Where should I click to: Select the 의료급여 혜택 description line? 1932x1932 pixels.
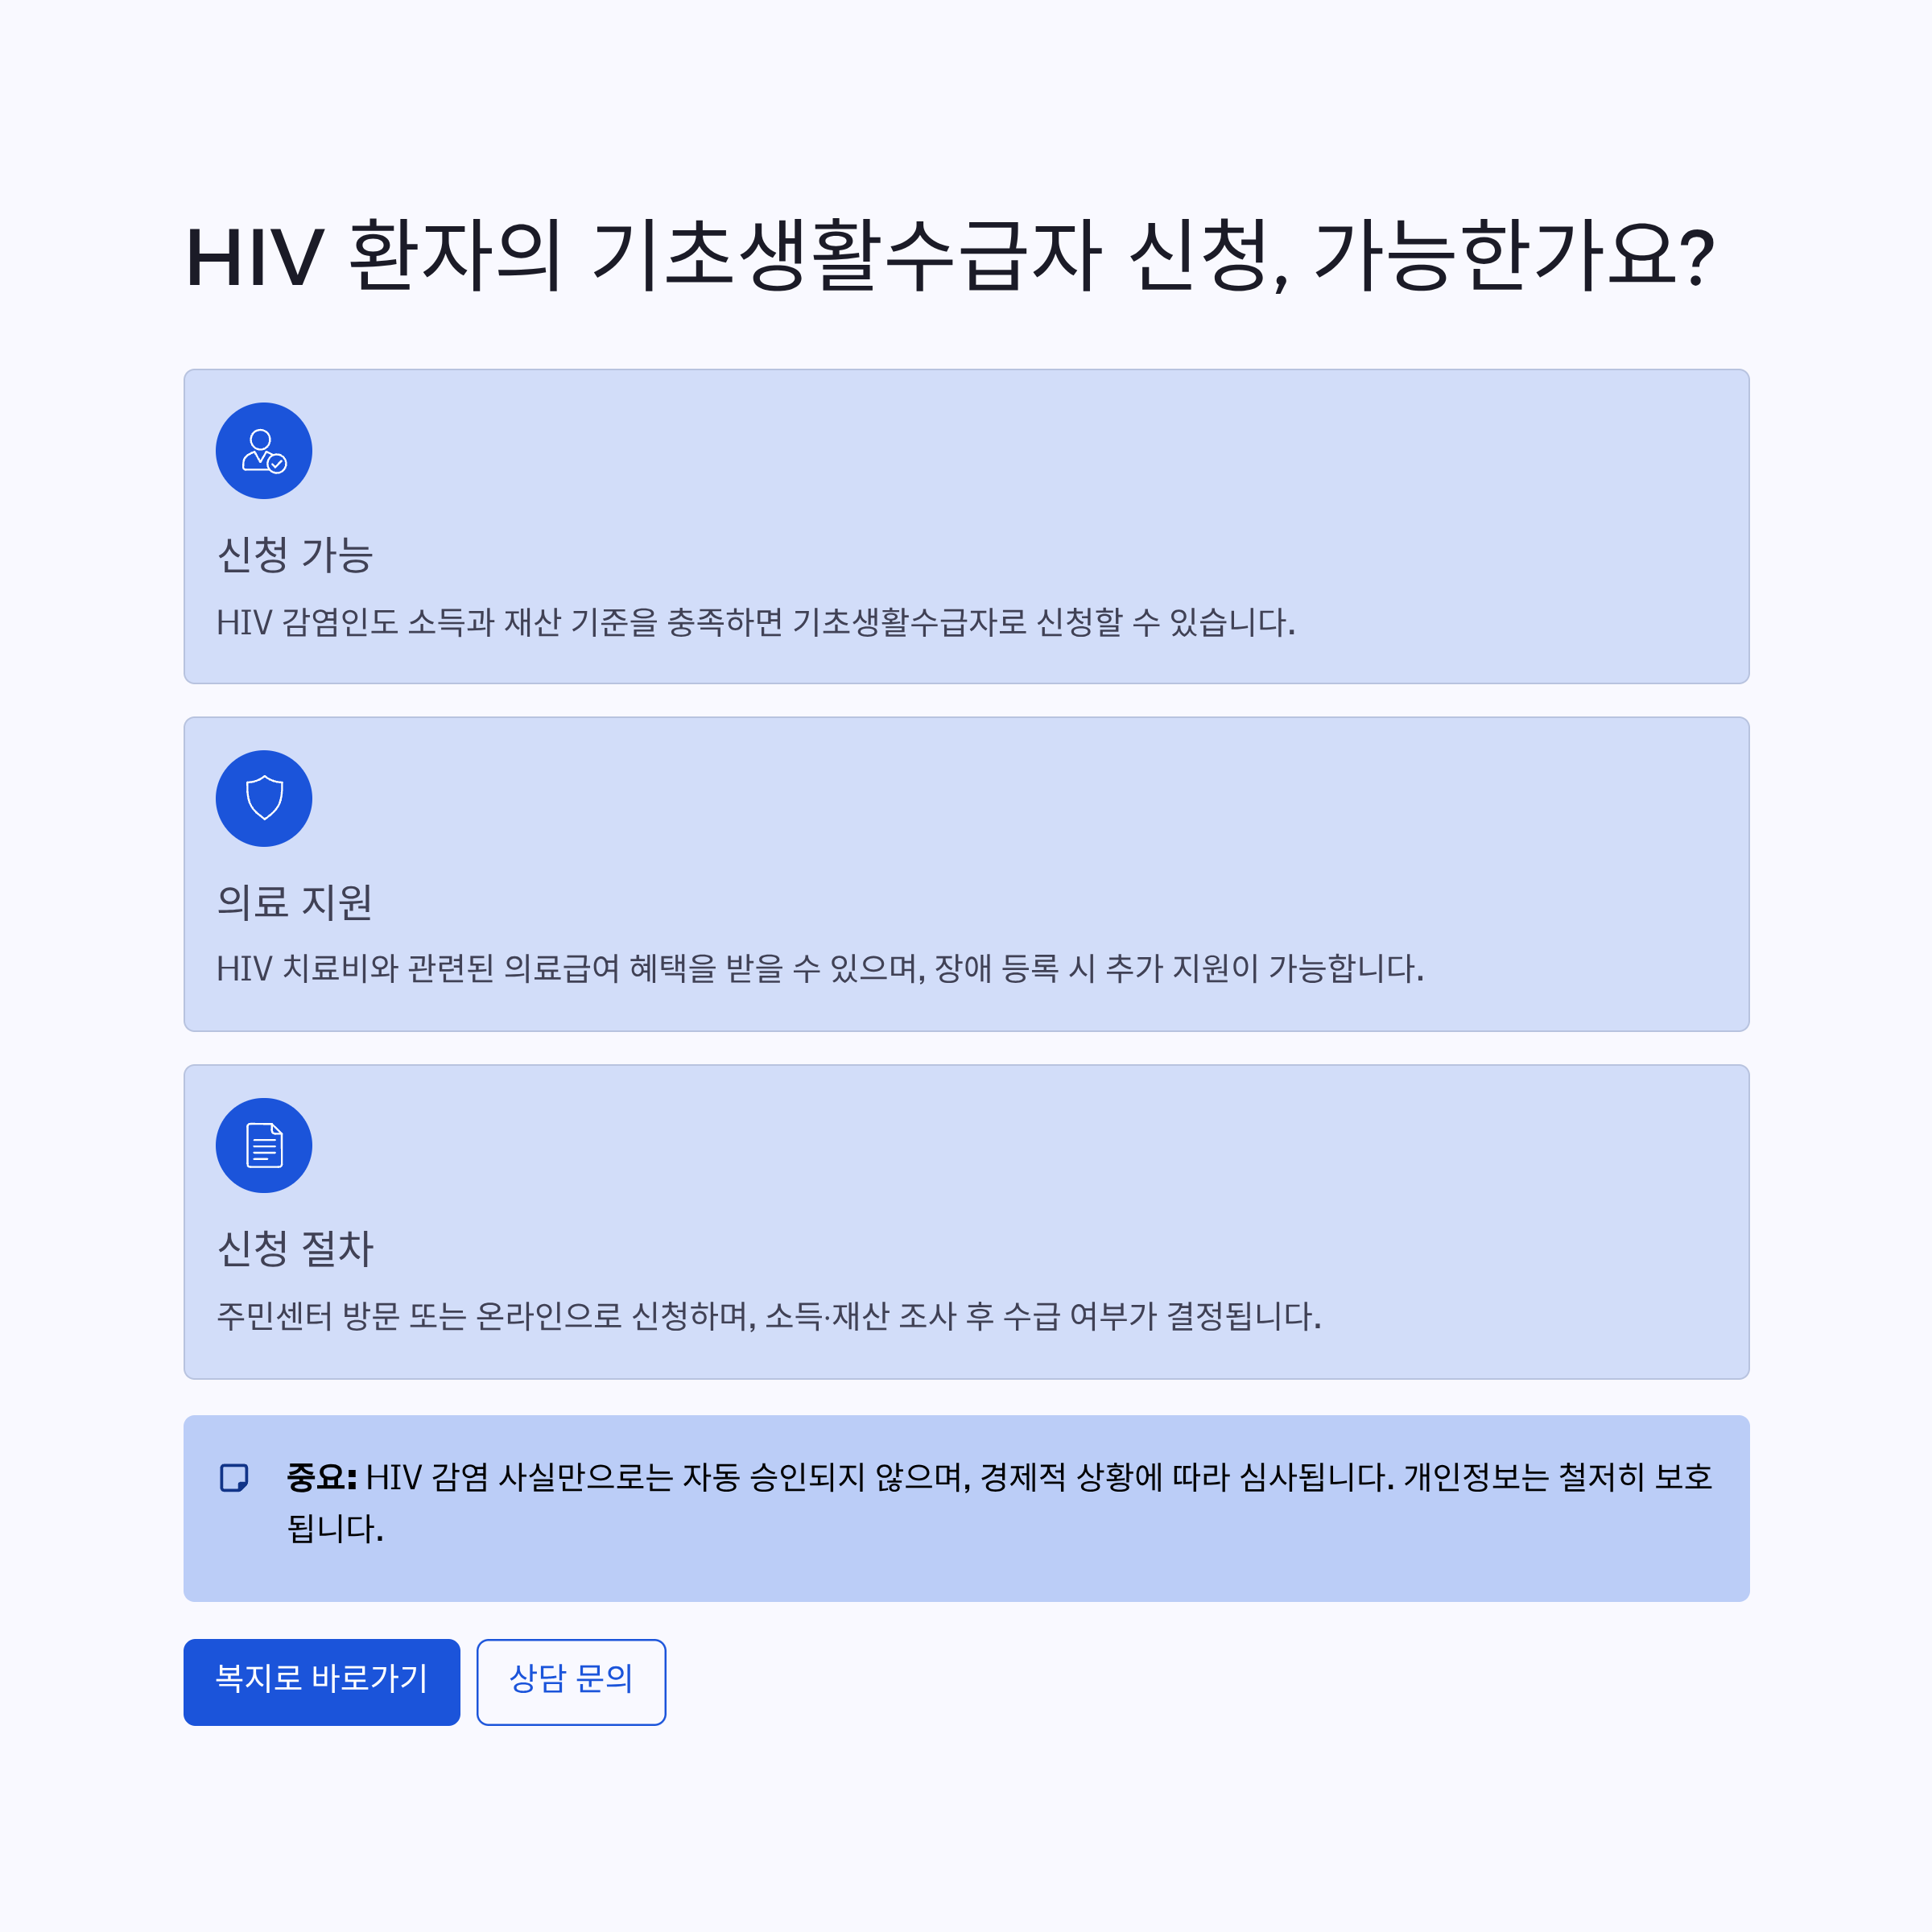(x=820, y=970)
